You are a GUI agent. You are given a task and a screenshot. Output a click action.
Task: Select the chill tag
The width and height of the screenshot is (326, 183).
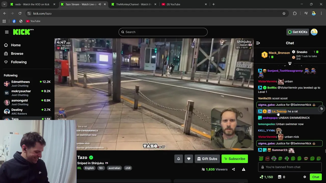point(128,168)
